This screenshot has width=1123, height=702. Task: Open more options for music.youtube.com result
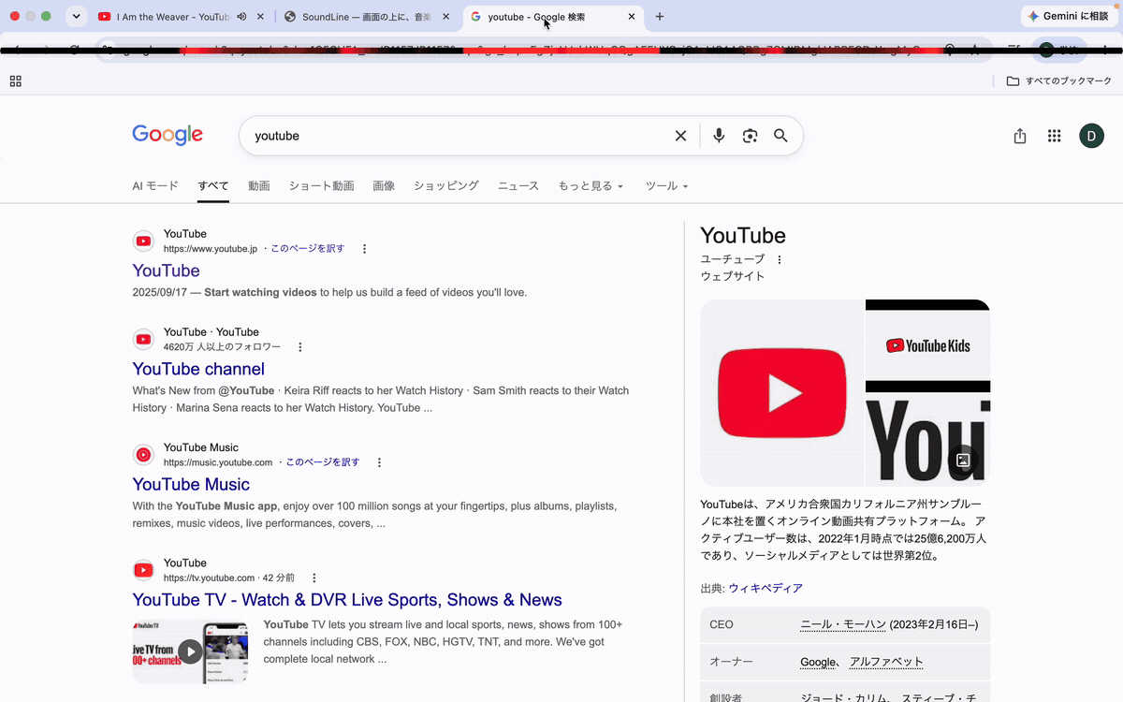[379, 462]
